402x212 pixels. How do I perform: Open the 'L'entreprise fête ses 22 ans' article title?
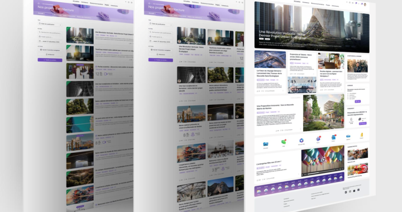269,163
